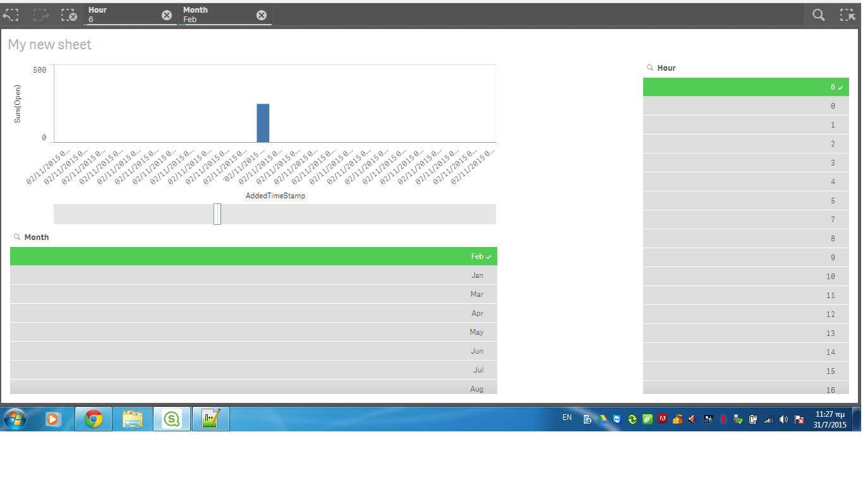Open the selections tool in top-right corner

(x=847, y=15)
